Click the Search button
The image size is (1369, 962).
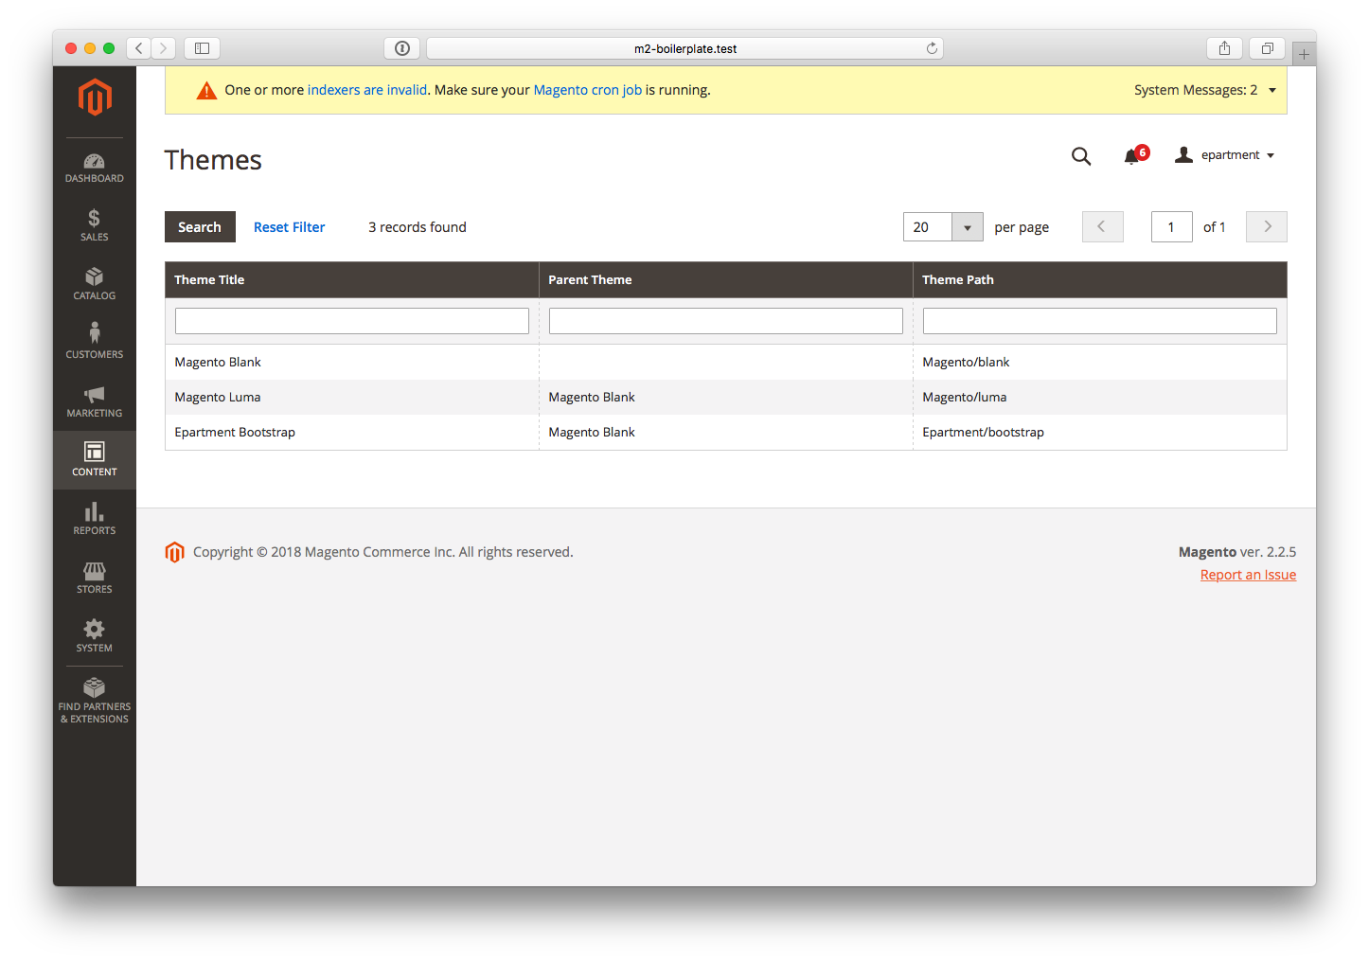(x=200, y=227)
